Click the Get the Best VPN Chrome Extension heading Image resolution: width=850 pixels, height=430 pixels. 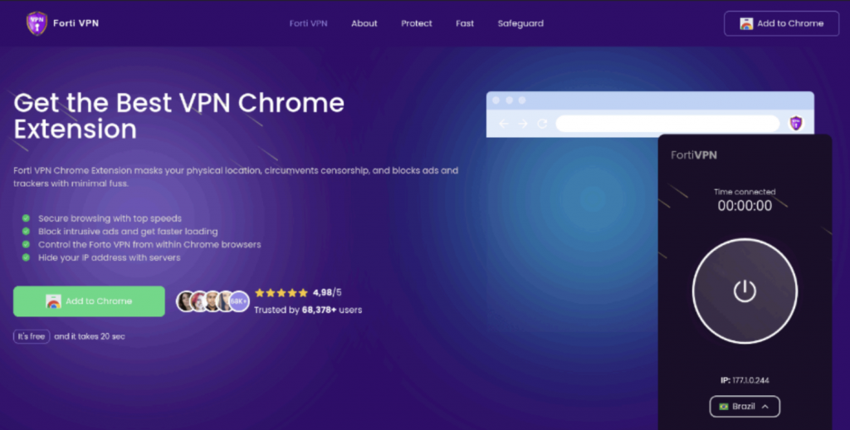[179, 115]
